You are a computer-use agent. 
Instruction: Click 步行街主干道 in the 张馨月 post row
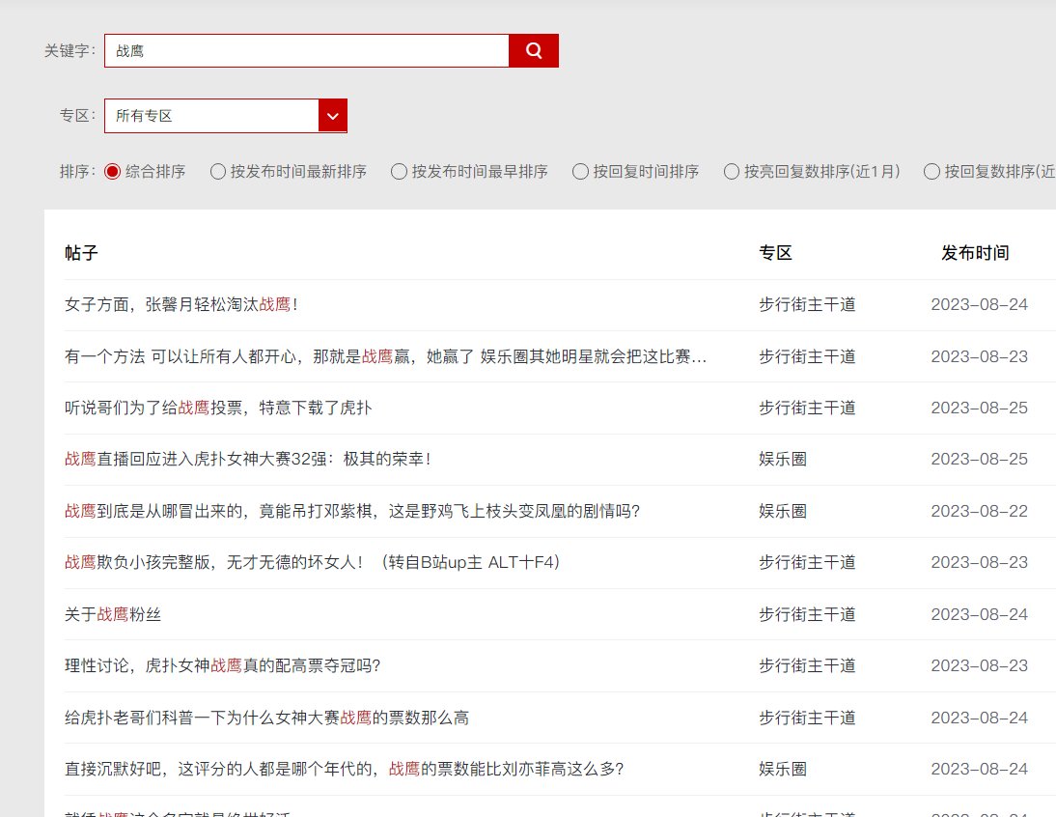pos(807,304)
